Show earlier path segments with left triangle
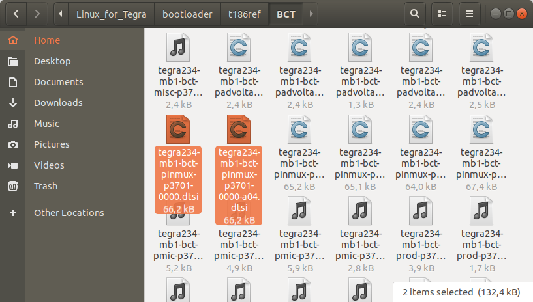 click(x=61, y=14)
